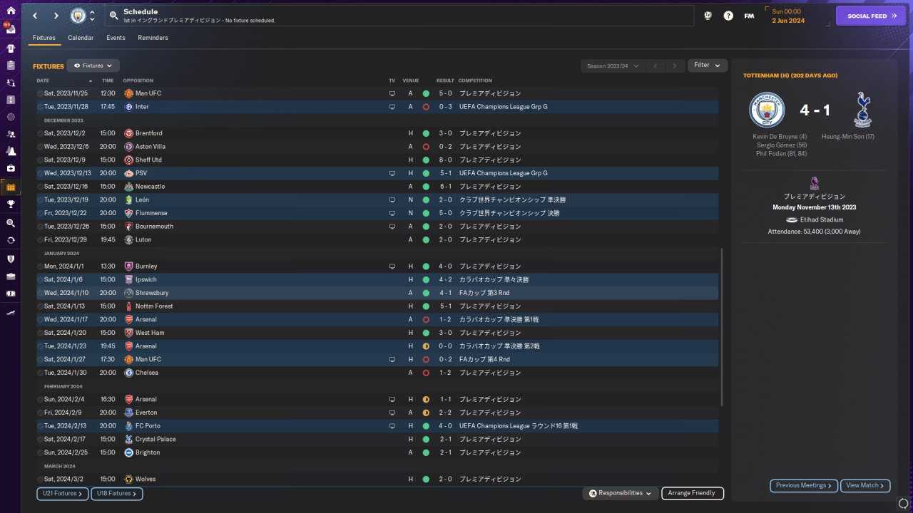Image resolution: width=913 pixels, height=513 pixels.
Task: Expand the Season 2023/24 dropdown
Action: click(x=613, y=66)
